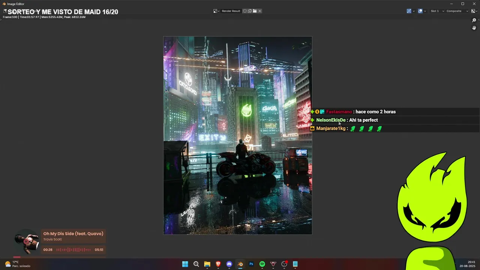
Task: Click the song progress waveform bar
Action: pyautogui.click(x=73, y=250)
